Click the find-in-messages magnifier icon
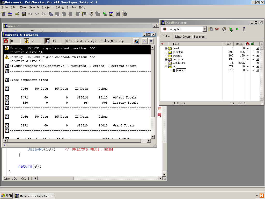 [136, 41]
